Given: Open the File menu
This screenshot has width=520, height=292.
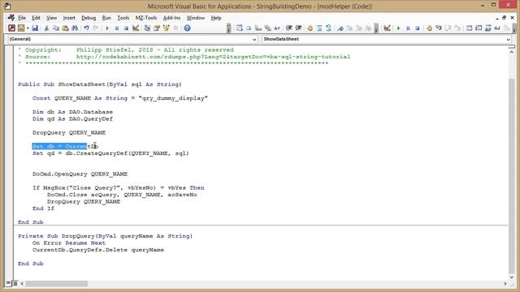Looking at the screenshot, I should point(22,18).
